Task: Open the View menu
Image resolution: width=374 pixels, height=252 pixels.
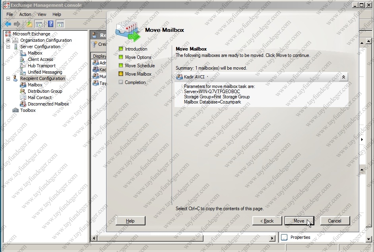Action: (42, 14)
